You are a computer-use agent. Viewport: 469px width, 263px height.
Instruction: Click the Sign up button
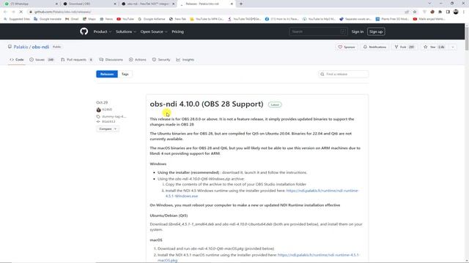(376, 31)
